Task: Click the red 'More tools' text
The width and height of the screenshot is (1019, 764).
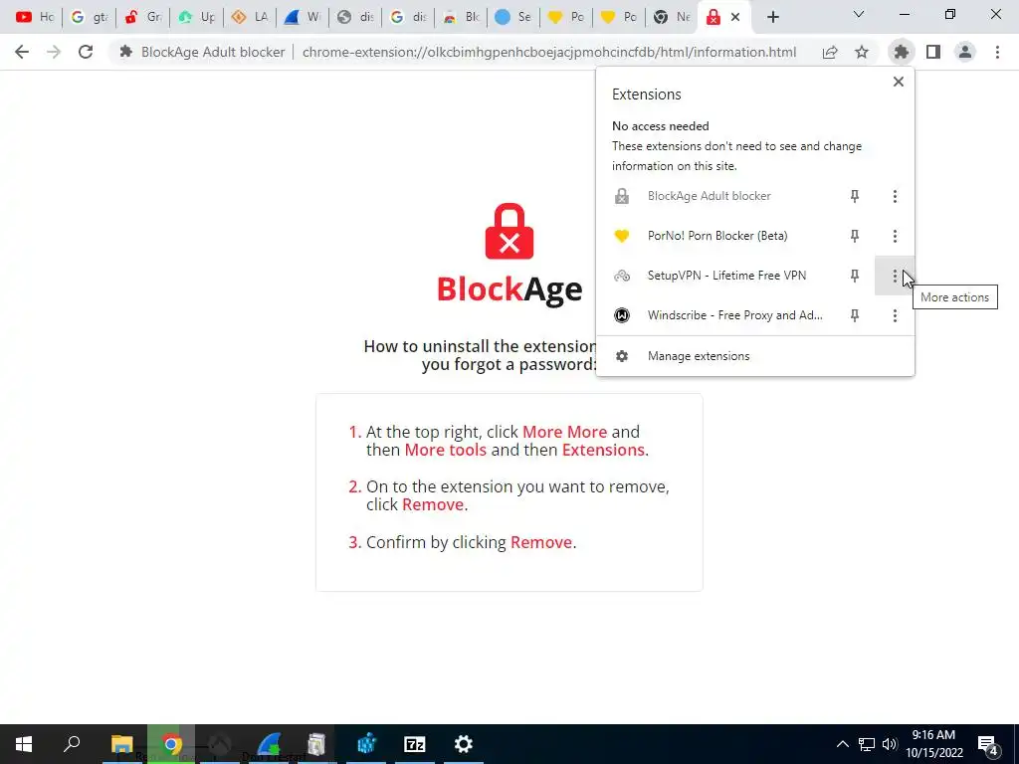Action: click(445, 450)
